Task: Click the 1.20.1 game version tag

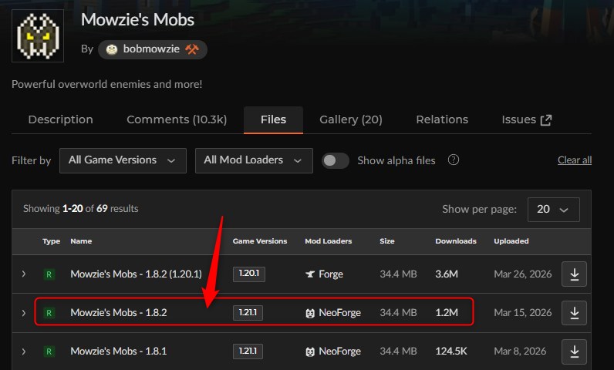Action: (x=249, y=274)
